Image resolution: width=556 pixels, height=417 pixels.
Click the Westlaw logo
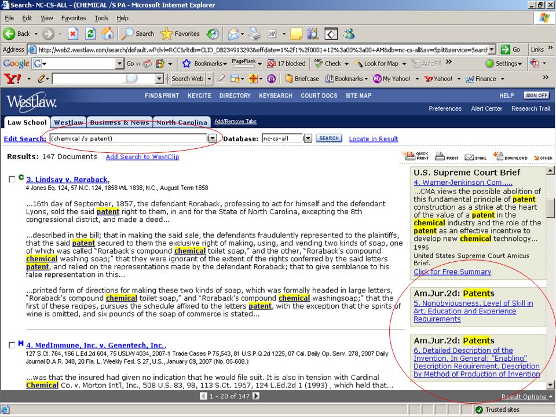pos(31,102)
